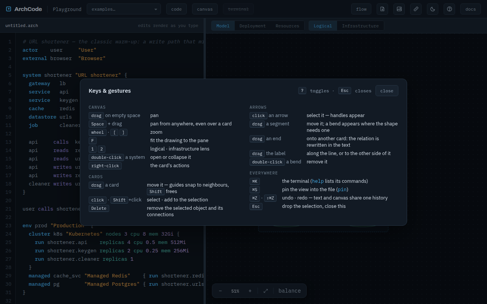Open the help question-mark icon

click(449, 9)
